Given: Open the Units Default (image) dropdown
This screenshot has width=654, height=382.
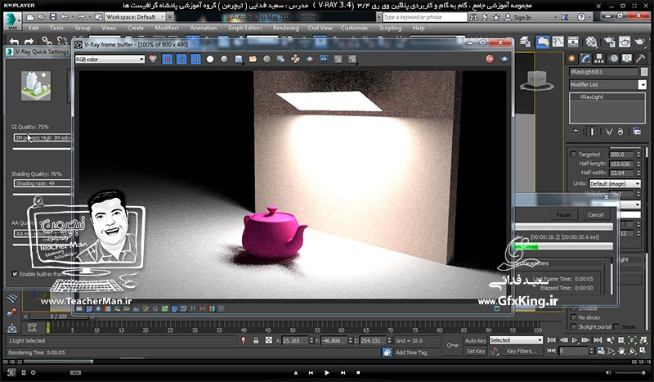Looking at the screenshot, I should 615,184.
